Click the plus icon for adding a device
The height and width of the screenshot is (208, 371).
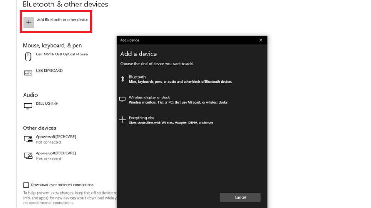(29, 22)
